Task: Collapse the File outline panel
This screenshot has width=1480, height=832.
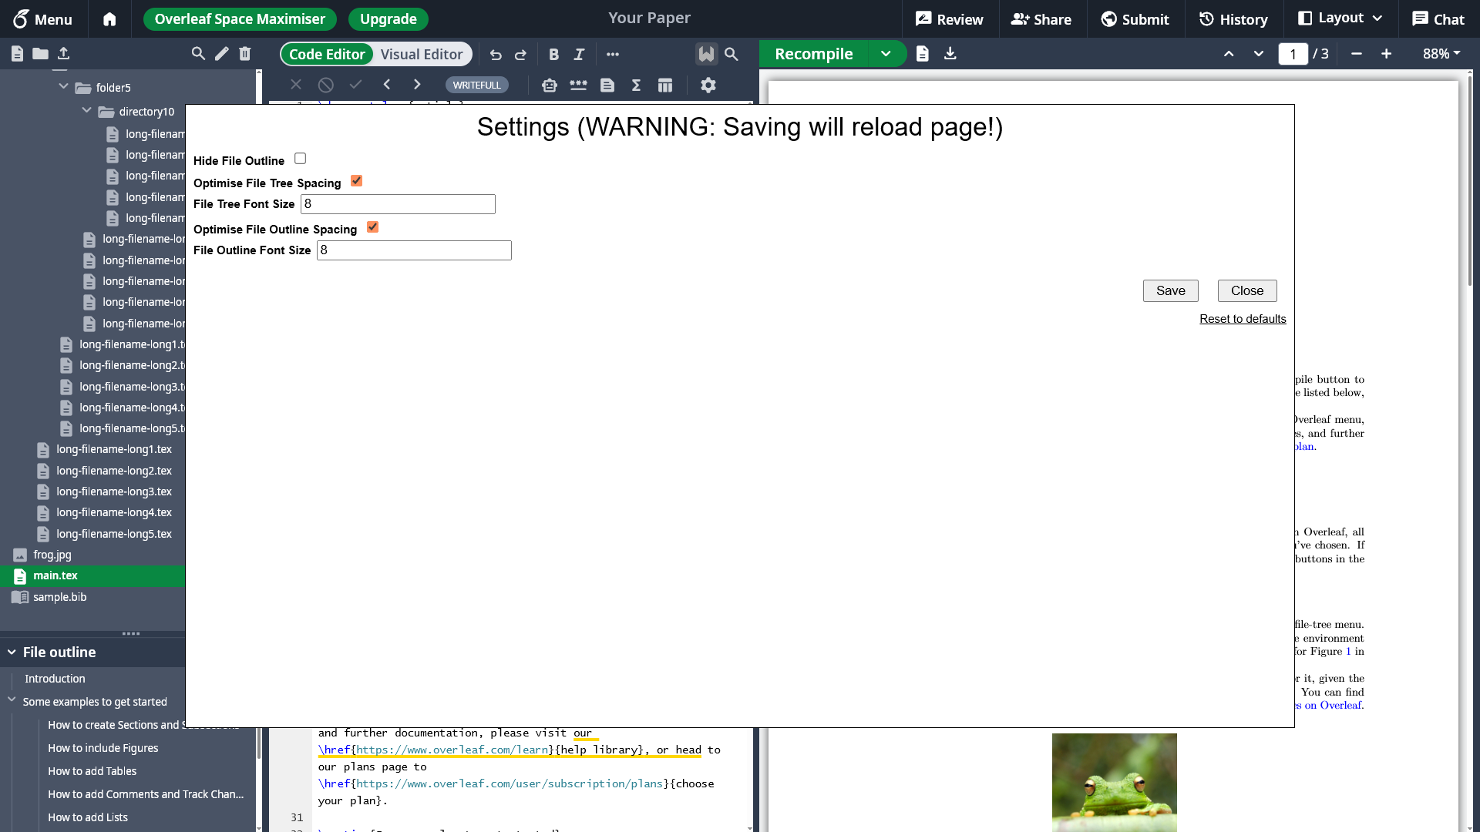Action: pyautogui.click(x=12, y=652)
